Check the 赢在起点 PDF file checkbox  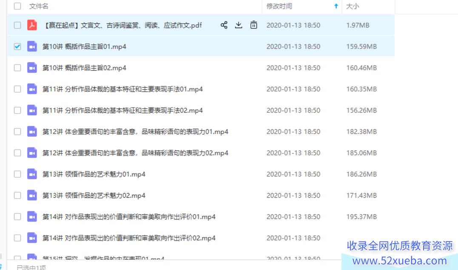point(17,25)
